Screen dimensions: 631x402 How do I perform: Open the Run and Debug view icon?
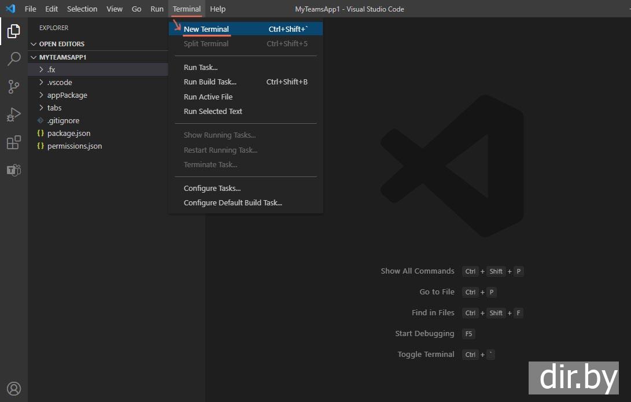coord(13,115)
